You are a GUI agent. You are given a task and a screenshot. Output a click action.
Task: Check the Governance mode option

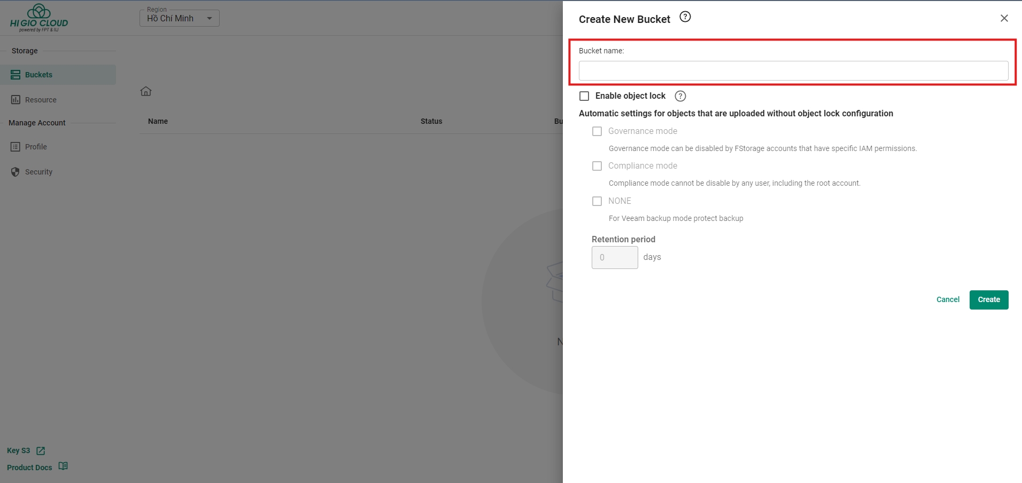point(597,131)
